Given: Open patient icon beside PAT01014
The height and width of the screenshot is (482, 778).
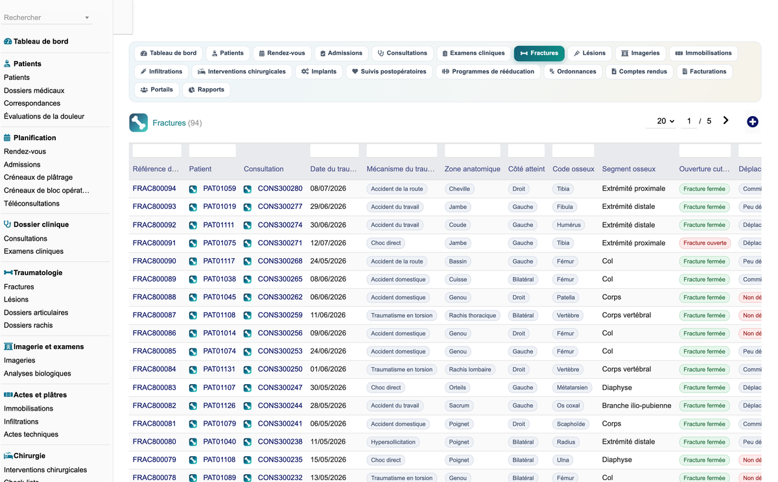Looking at the screenshot, I should [x=193, y=333].
